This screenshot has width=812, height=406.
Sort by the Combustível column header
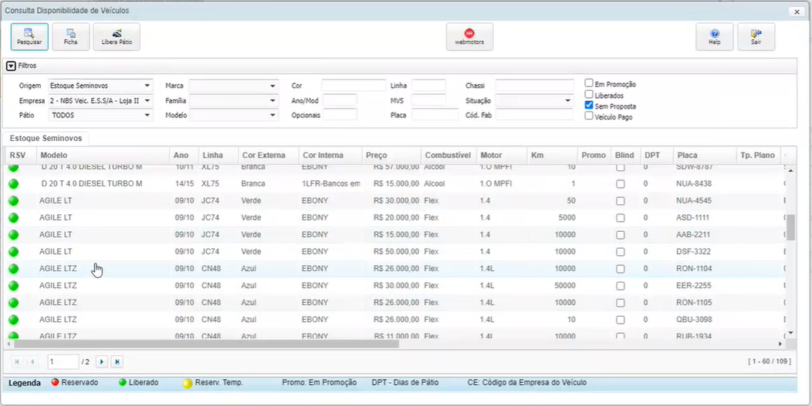(448, 155)
